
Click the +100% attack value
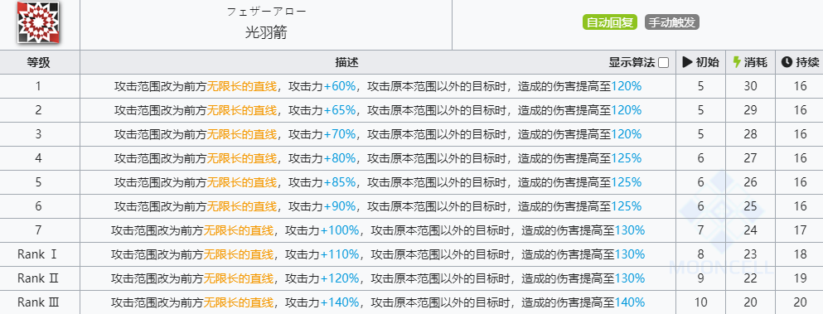coord(340,230)
